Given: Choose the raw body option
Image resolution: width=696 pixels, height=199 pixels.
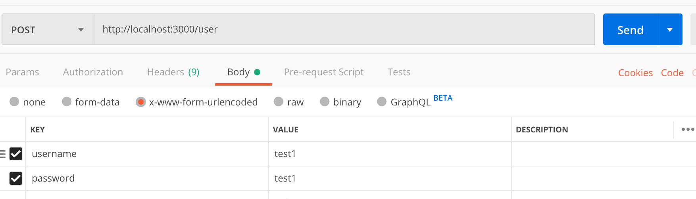Looking at the screenshot, I should click(x=279, y=102).
